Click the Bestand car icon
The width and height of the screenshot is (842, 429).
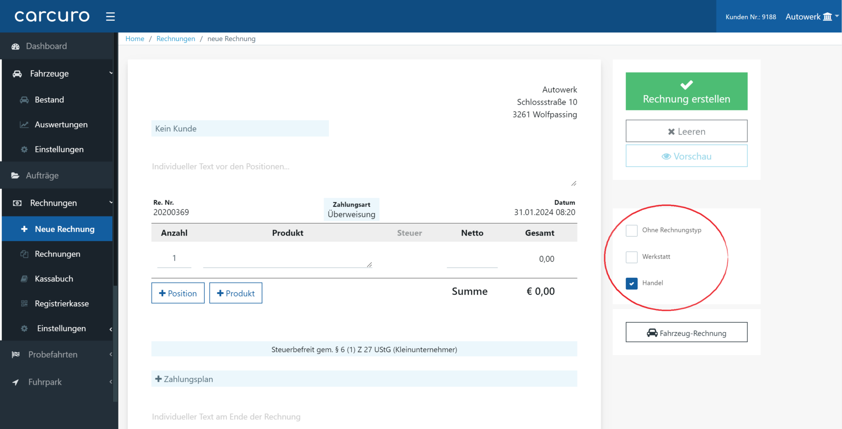pyautogui.click(x=24, y=100)
